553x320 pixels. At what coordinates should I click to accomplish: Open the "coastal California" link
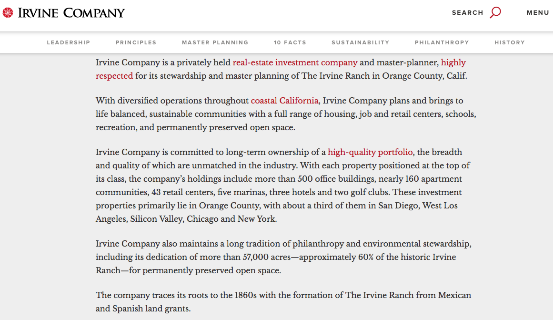coord(284,101)
